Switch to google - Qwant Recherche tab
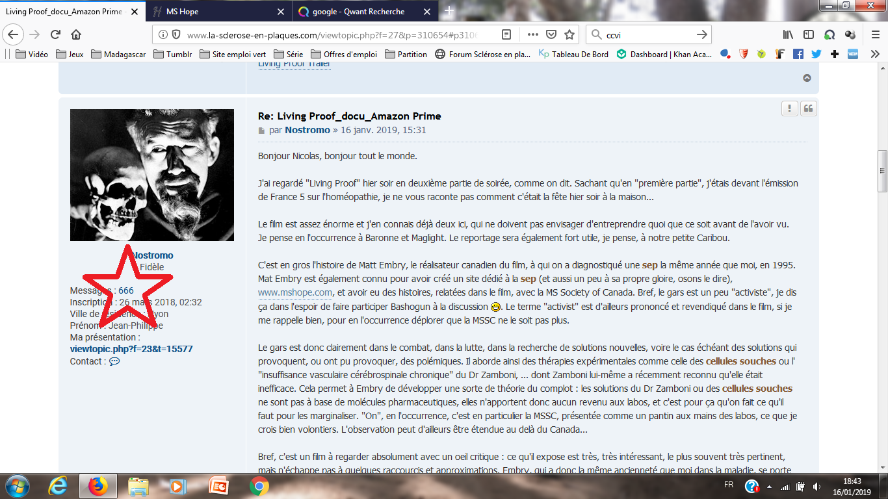Screen dimensions: 888x499 point(365,12)
